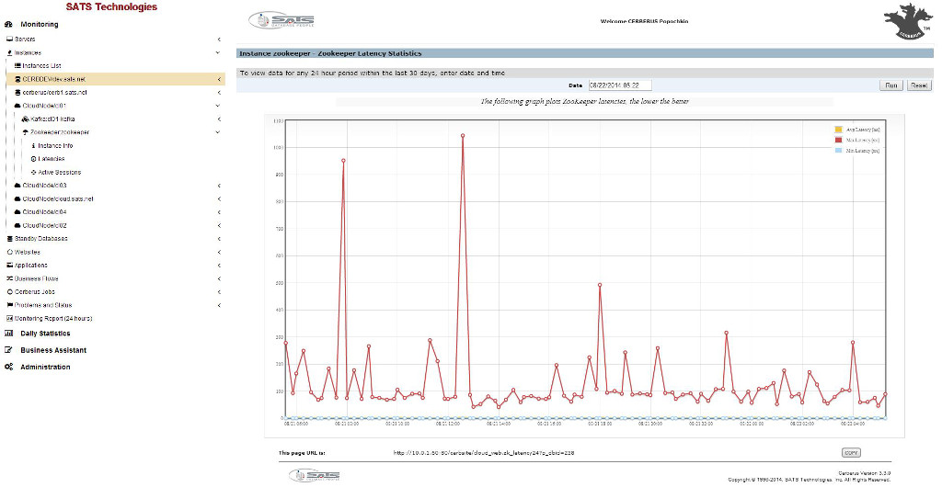
Task: Click the CloudNode/cl01 cloud icon
Action: [x=17, y=106]
